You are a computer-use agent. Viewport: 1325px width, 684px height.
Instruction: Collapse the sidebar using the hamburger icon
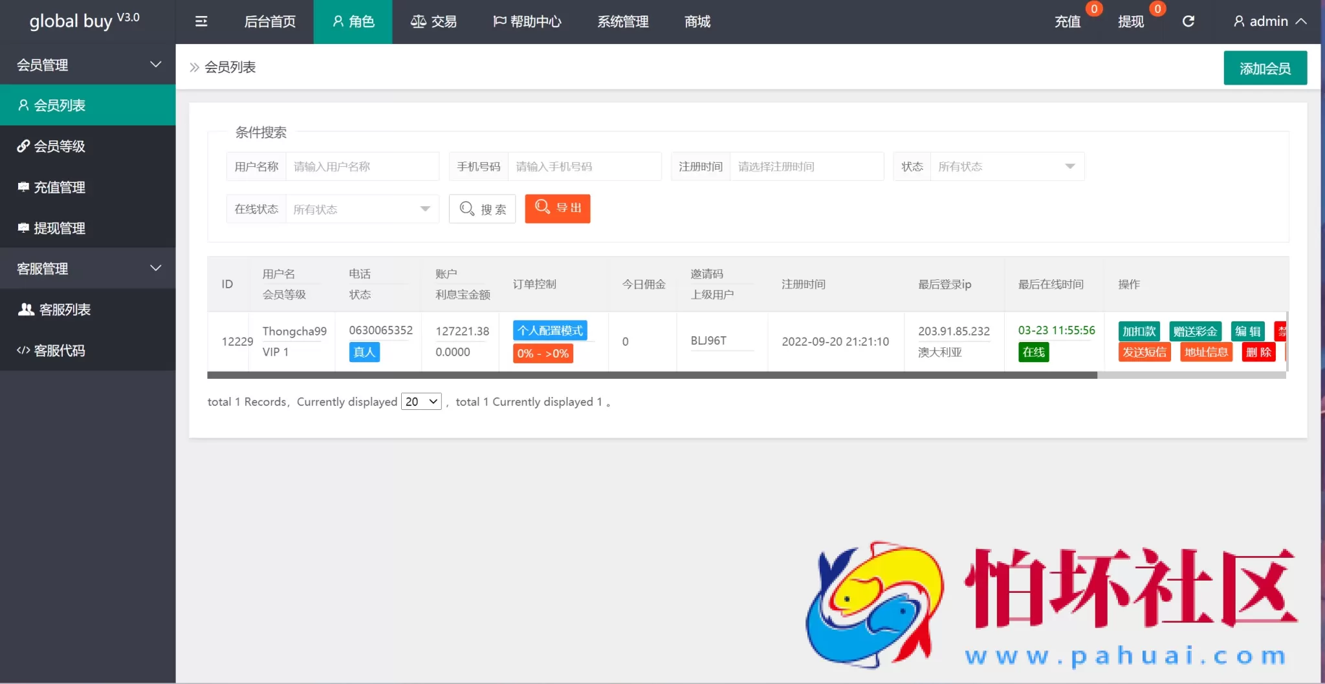[201, 21]
